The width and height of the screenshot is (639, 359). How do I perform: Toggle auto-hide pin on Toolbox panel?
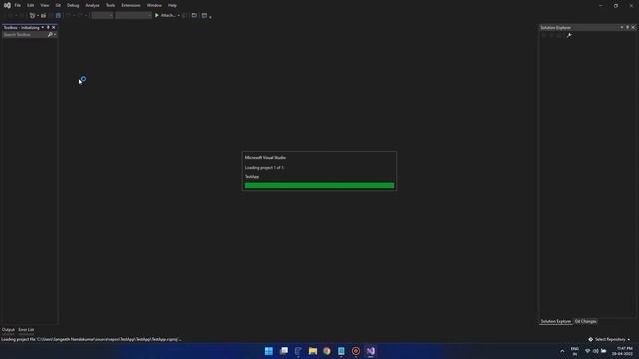[x=48, y=27]
